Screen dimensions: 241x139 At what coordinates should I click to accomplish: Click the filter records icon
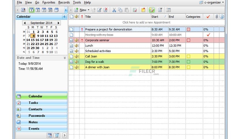pos(160,10)
